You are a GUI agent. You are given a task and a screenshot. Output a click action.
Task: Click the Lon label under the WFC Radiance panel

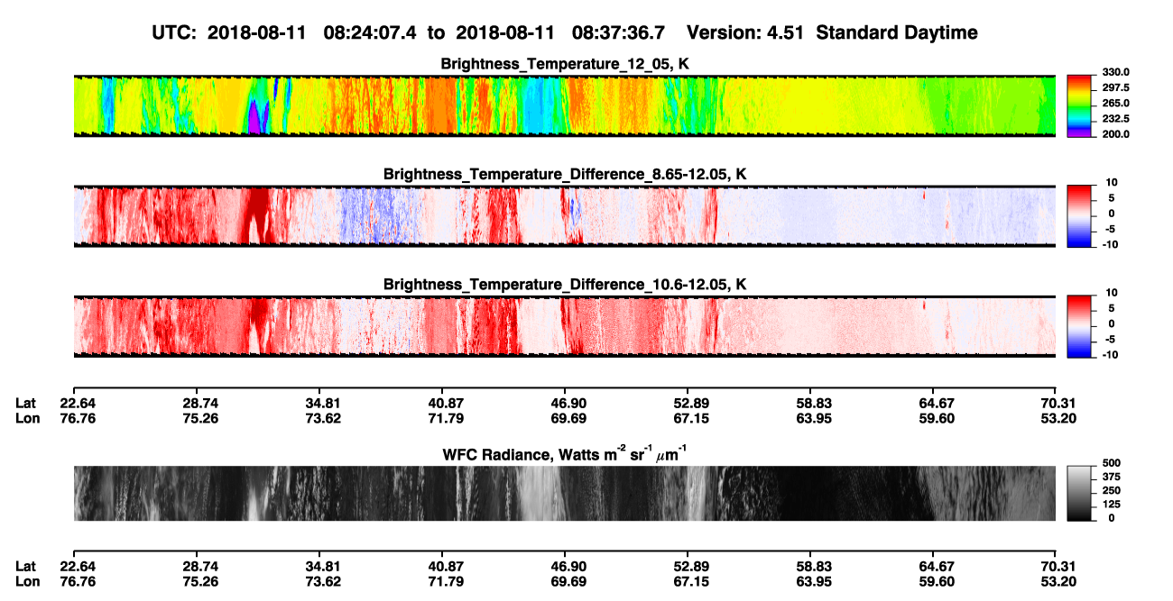(x=27, y=581)
